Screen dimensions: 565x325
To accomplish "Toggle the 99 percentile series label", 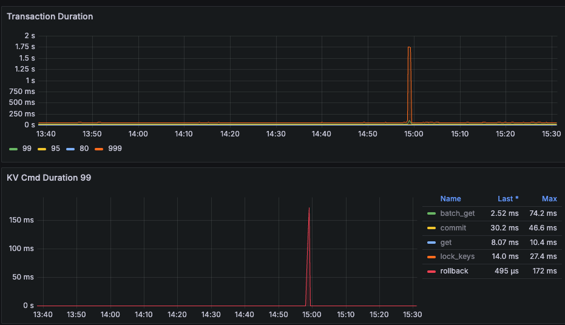I will coord(27,149).
